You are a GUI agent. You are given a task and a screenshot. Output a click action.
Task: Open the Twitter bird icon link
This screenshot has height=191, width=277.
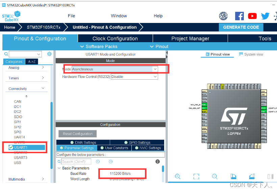pos(265,16)
